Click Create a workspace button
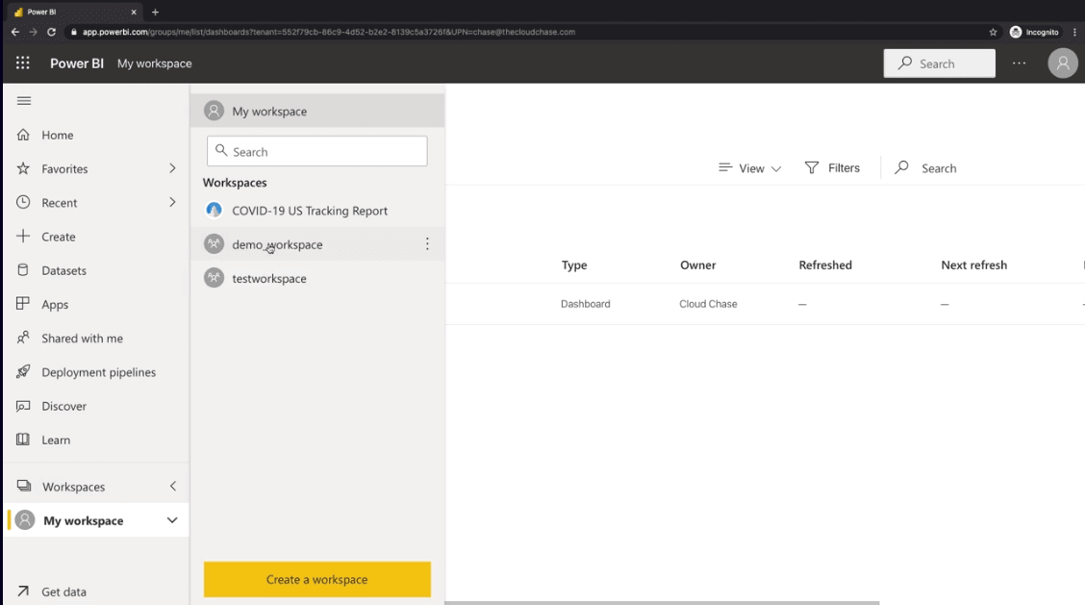The width and height of the screenshot is (1085, 605). (316, 579)
